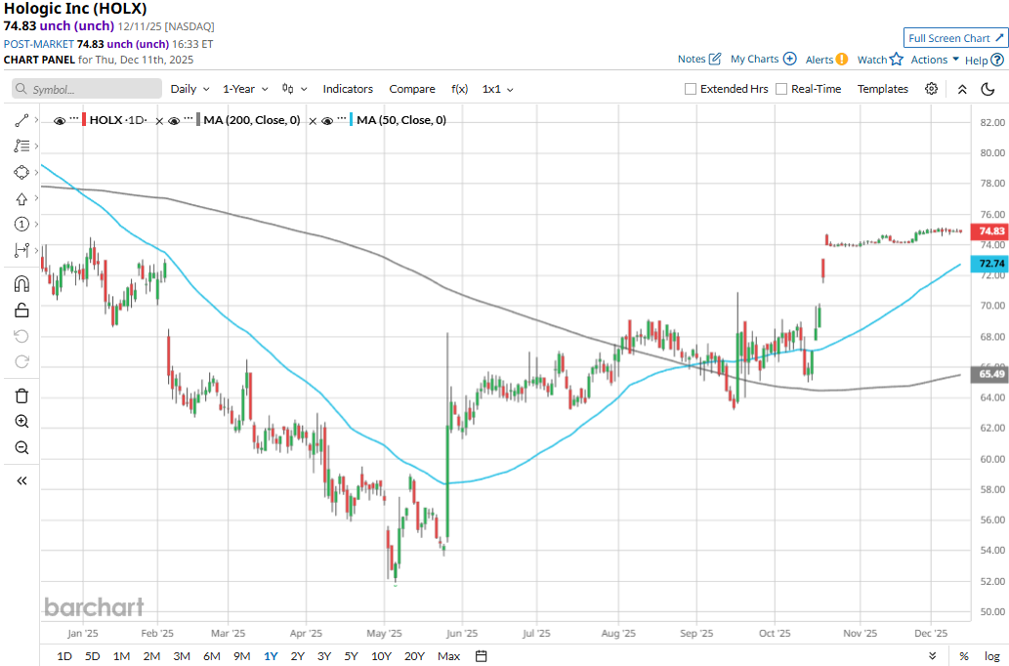This screenshot has width=1009, height=666.
Task: Select the shapes drawing tool
Action: click(x=21, y=173)
